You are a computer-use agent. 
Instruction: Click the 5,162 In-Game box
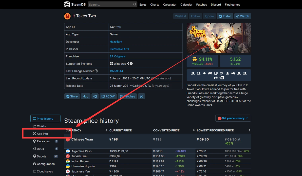coord(235,61)
